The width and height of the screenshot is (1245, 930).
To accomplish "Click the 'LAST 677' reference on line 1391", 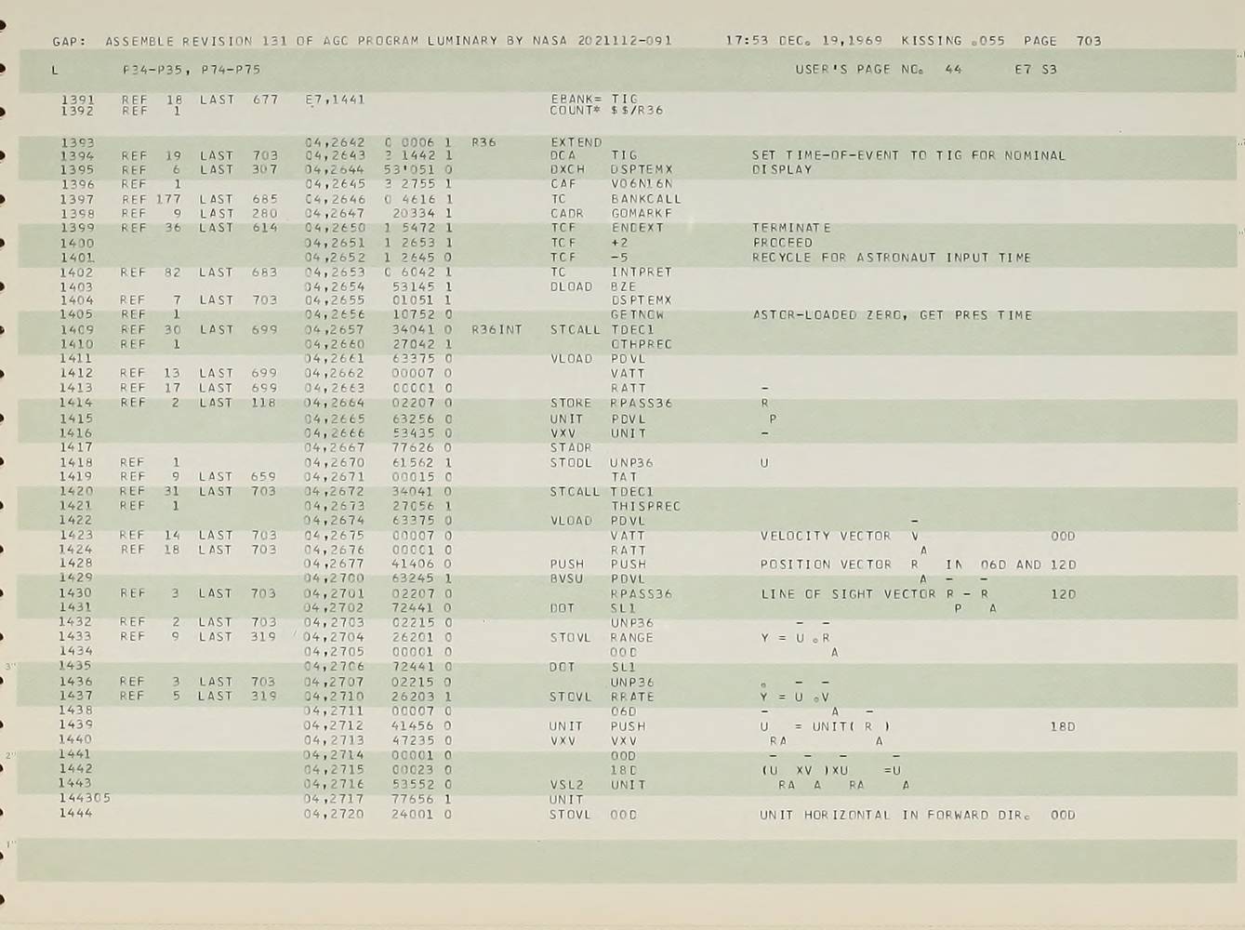I will 238,99.
